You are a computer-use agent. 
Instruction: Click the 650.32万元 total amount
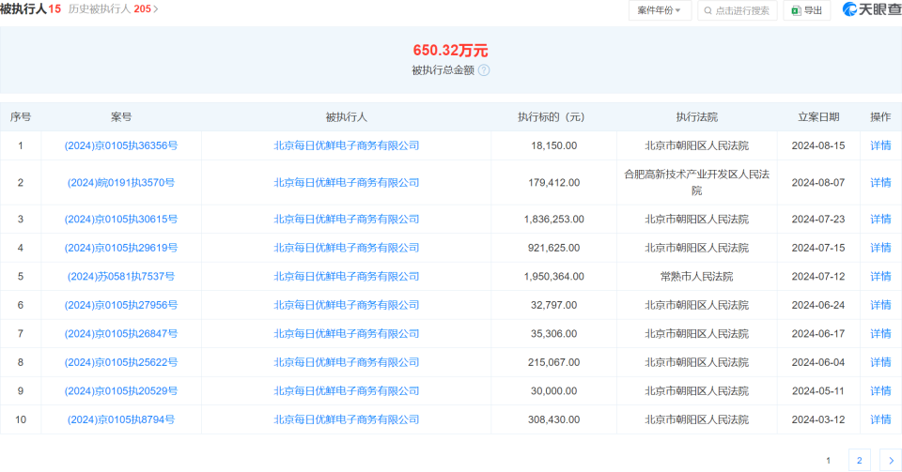pos(450,51)
